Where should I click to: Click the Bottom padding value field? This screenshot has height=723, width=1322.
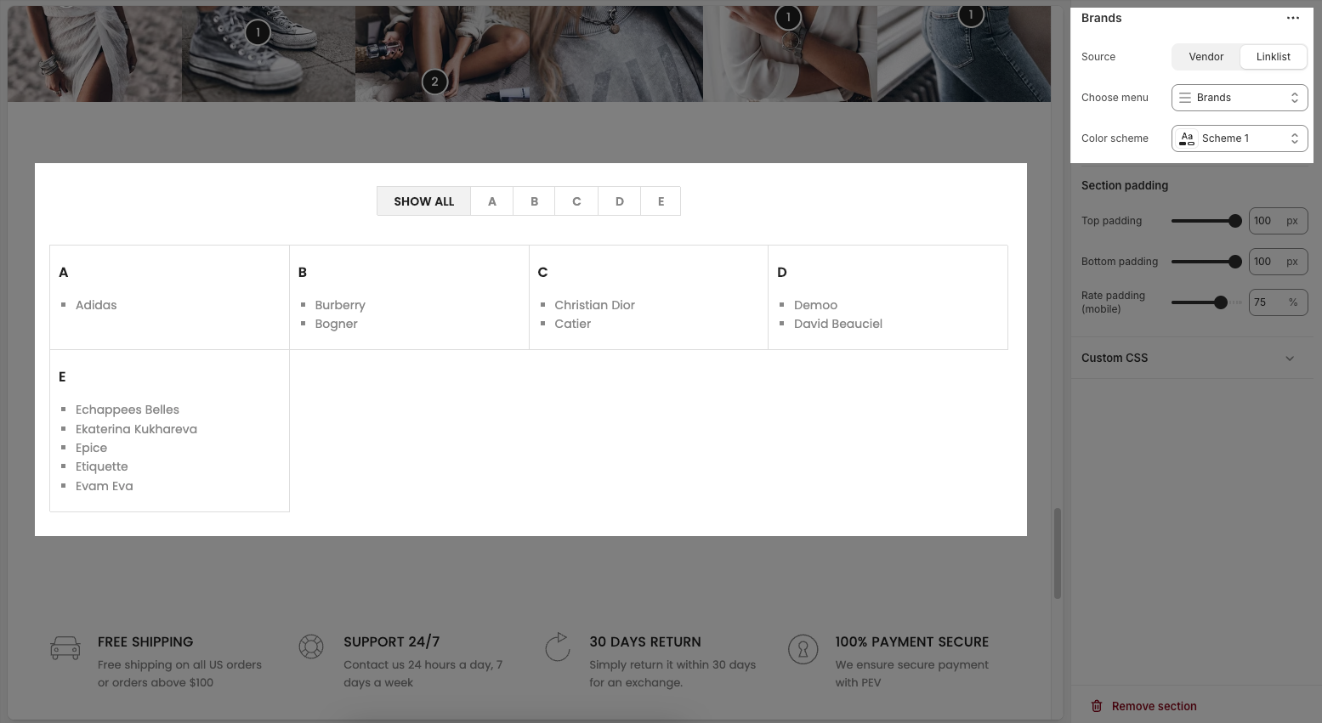click(x=1278, y=262)
